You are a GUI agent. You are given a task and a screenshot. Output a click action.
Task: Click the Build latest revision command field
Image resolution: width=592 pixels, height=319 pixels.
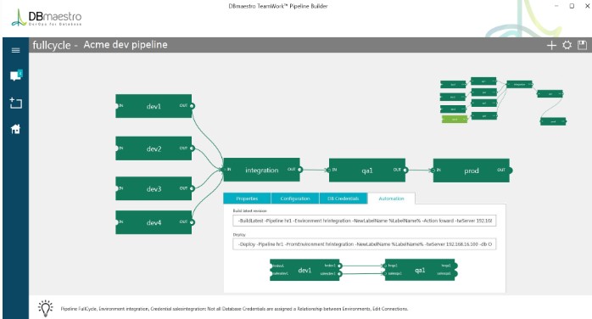[x=365, y=221]
